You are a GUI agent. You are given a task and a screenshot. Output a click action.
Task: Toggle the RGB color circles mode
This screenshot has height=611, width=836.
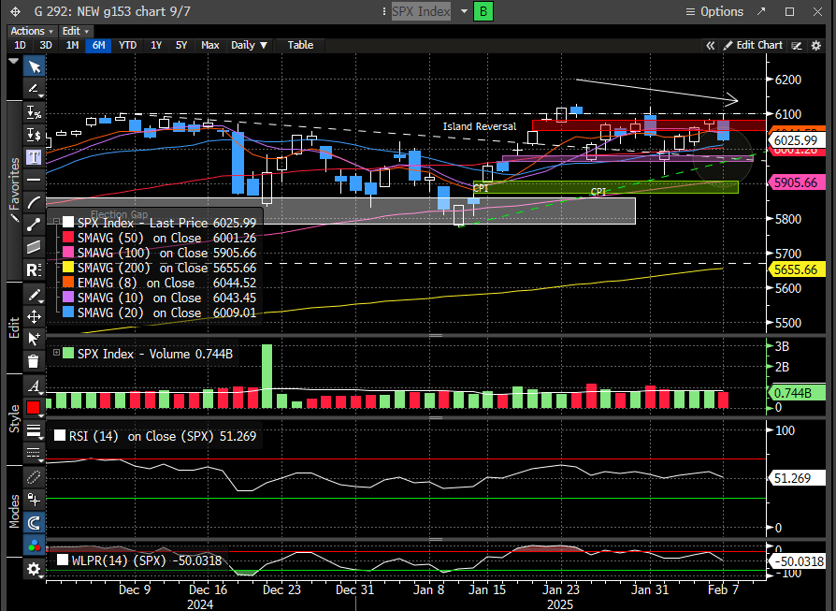click(34, 546)
